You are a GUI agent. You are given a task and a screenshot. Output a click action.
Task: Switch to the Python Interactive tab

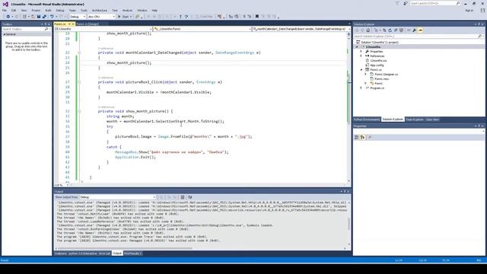(x=83, y=253)
